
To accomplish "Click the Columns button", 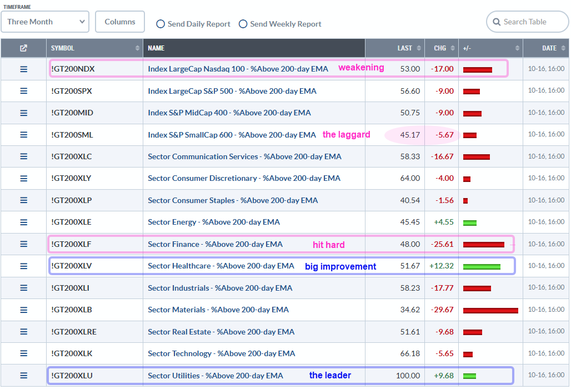I will pyautogui.click(x=120, y=22).
